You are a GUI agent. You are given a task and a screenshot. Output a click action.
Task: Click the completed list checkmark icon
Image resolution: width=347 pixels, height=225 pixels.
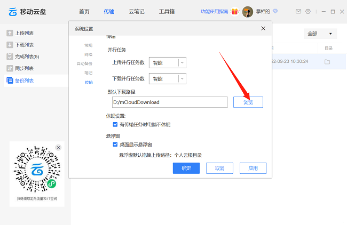(x=10, y=57)
